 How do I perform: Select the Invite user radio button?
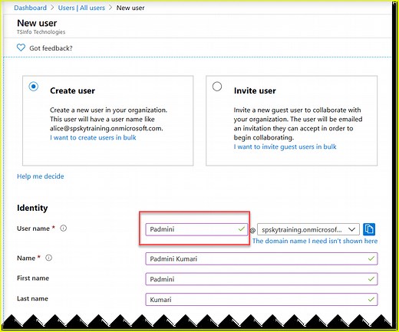coord(217,87)
